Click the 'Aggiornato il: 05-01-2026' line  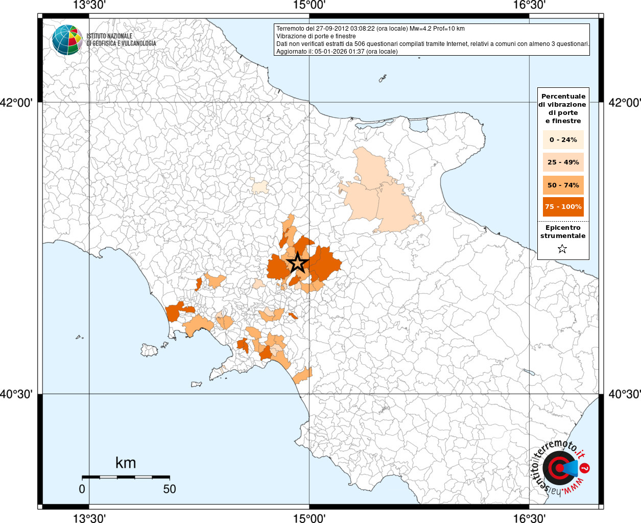(x=337, y=52)
